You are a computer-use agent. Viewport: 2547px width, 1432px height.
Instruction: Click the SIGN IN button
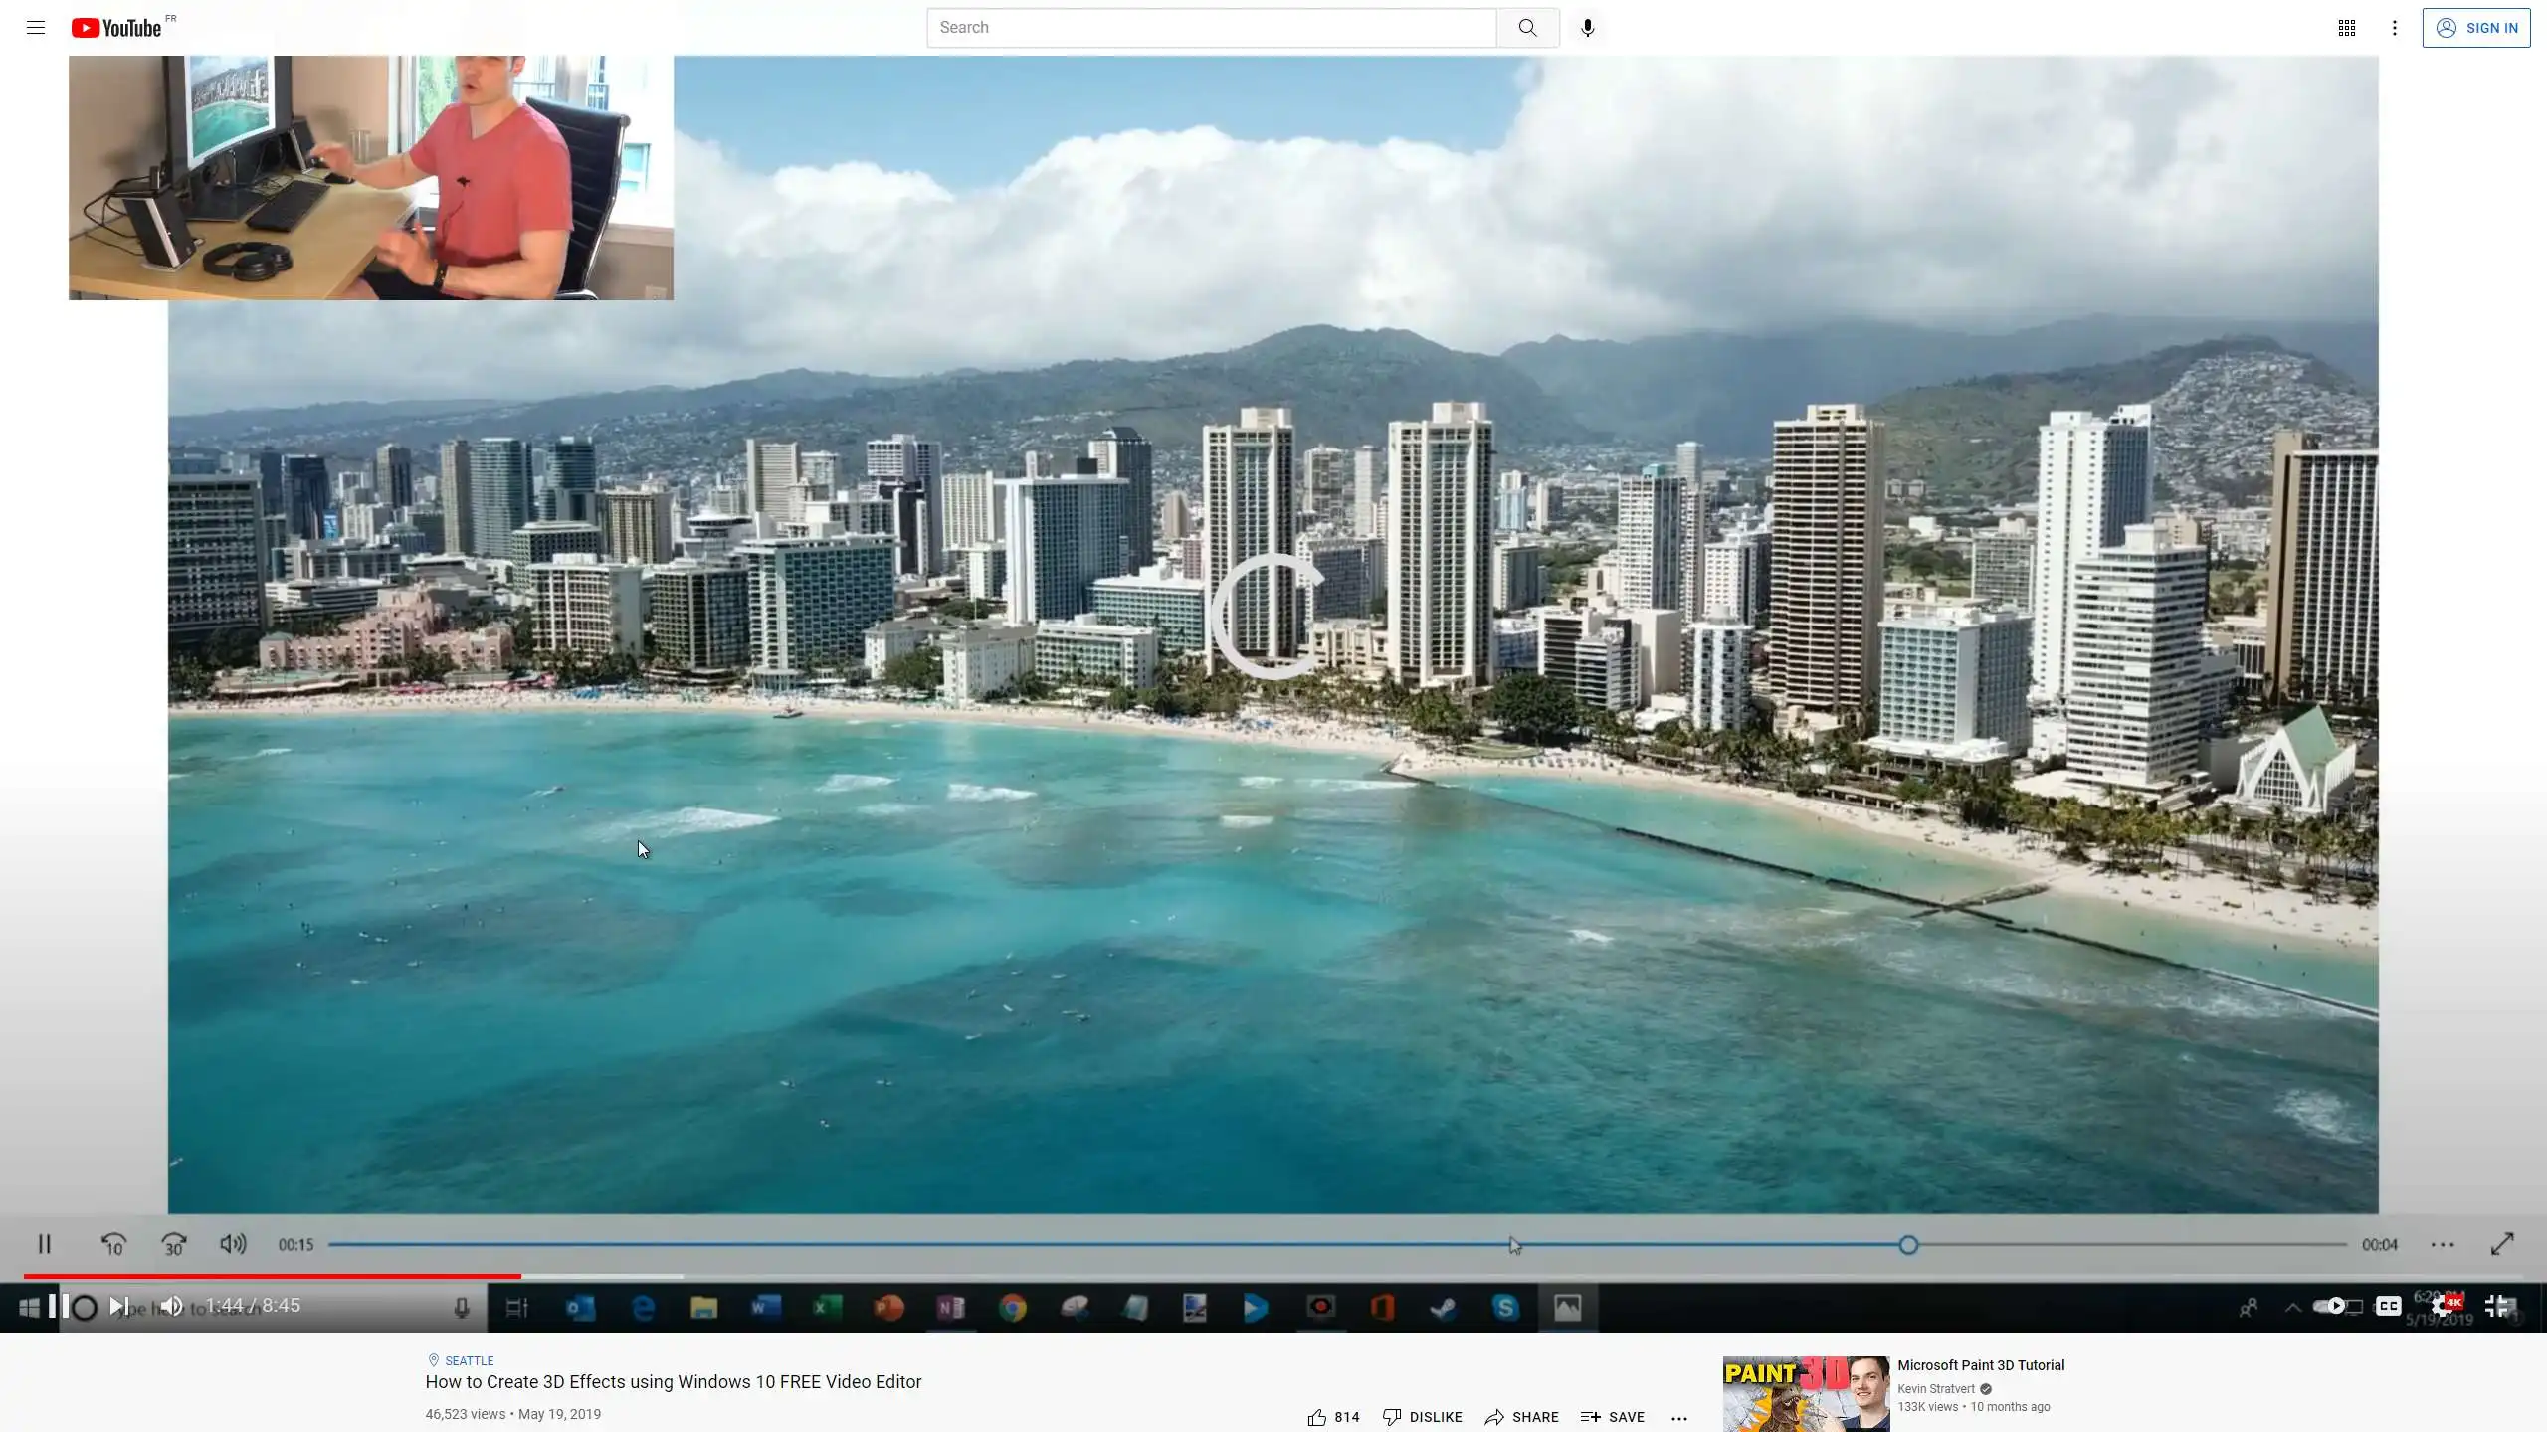pos(2476,28)
